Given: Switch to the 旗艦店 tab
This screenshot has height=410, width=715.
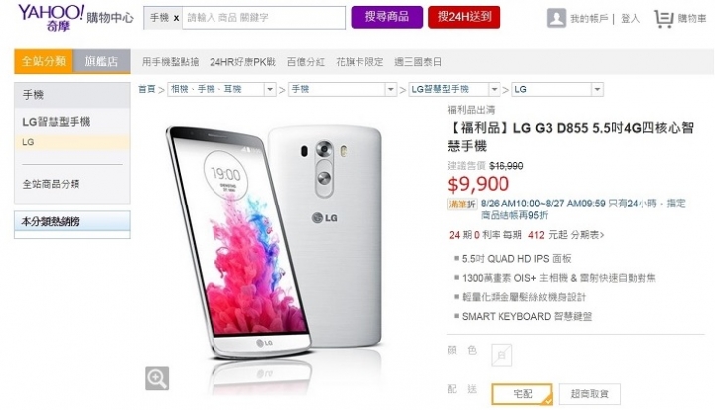Looking at the screenshot, I should click(x=101, y=61).
